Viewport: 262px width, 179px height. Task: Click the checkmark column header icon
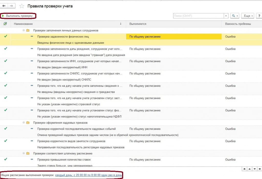(x=5, y=24)
